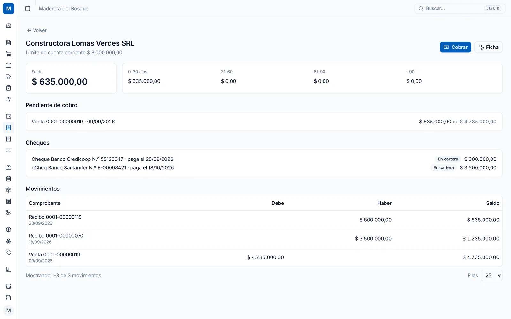Select the eCheq Banco Santander E-00098421 entry
The width and height of the screenshot is (511, 319).
point(264,168)
